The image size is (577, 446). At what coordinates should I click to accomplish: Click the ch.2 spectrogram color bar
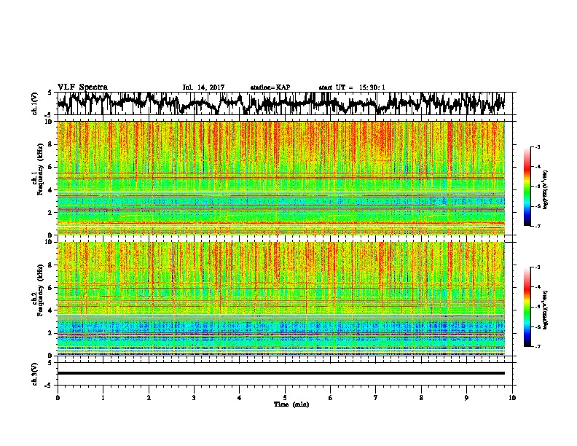(527, 307)
